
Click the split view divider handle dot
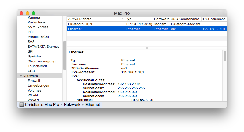147,48
